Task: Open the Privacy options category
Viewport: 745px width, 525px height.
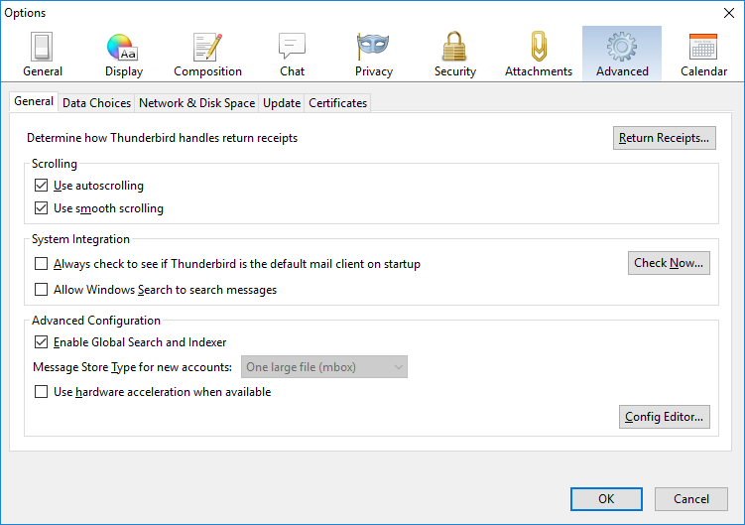Action: pos(373,54)
